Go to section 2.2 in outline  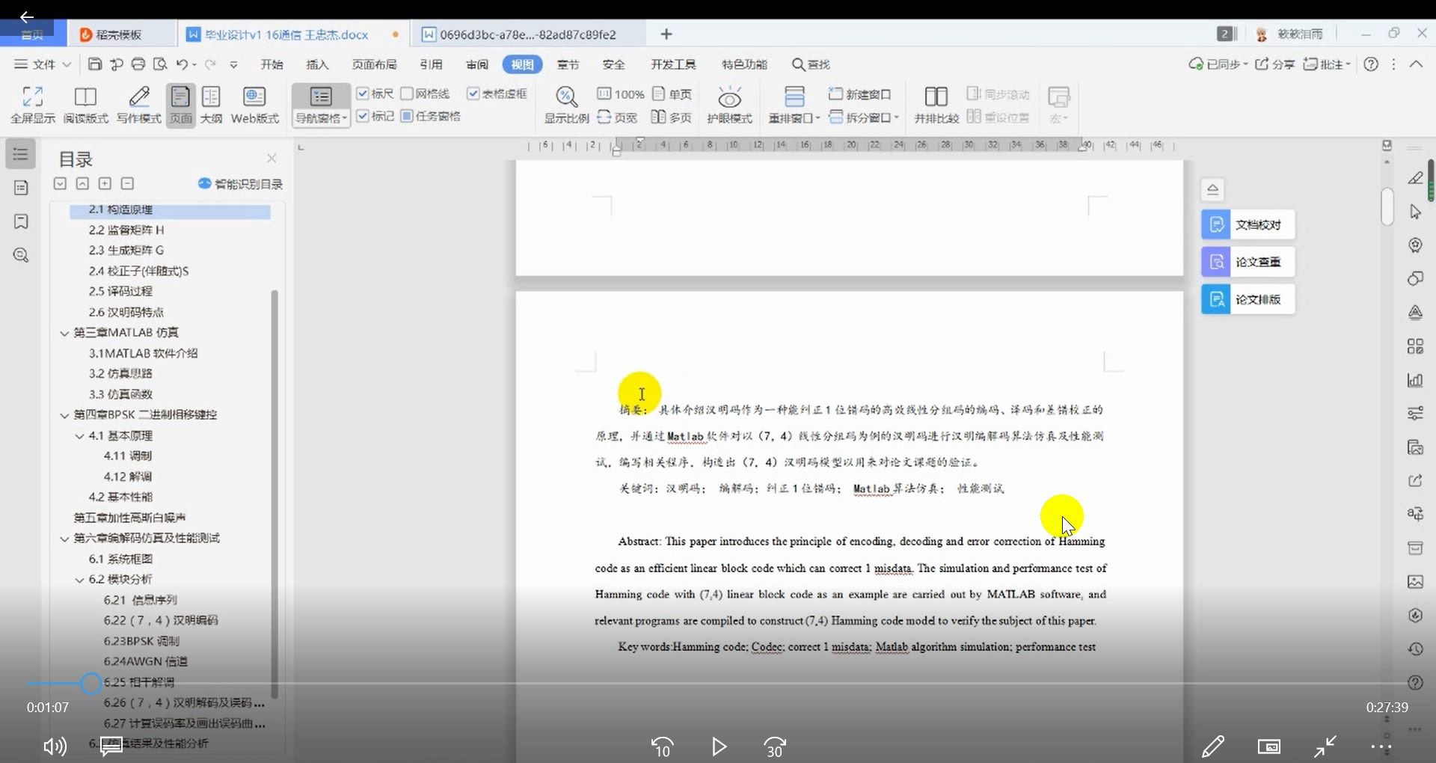click(126, 230)
